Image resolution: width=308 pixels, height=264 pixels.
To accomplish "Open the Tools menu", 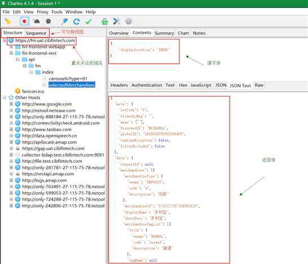I will click(x=57, y=12).
